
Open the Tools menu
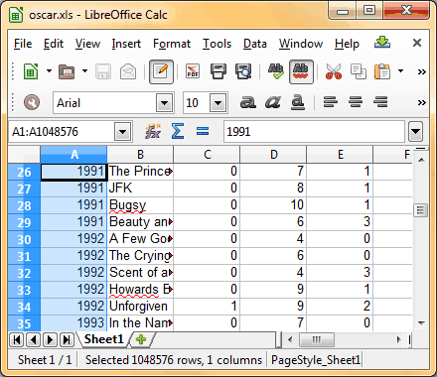pyautogui.click(x=217, y=44)
